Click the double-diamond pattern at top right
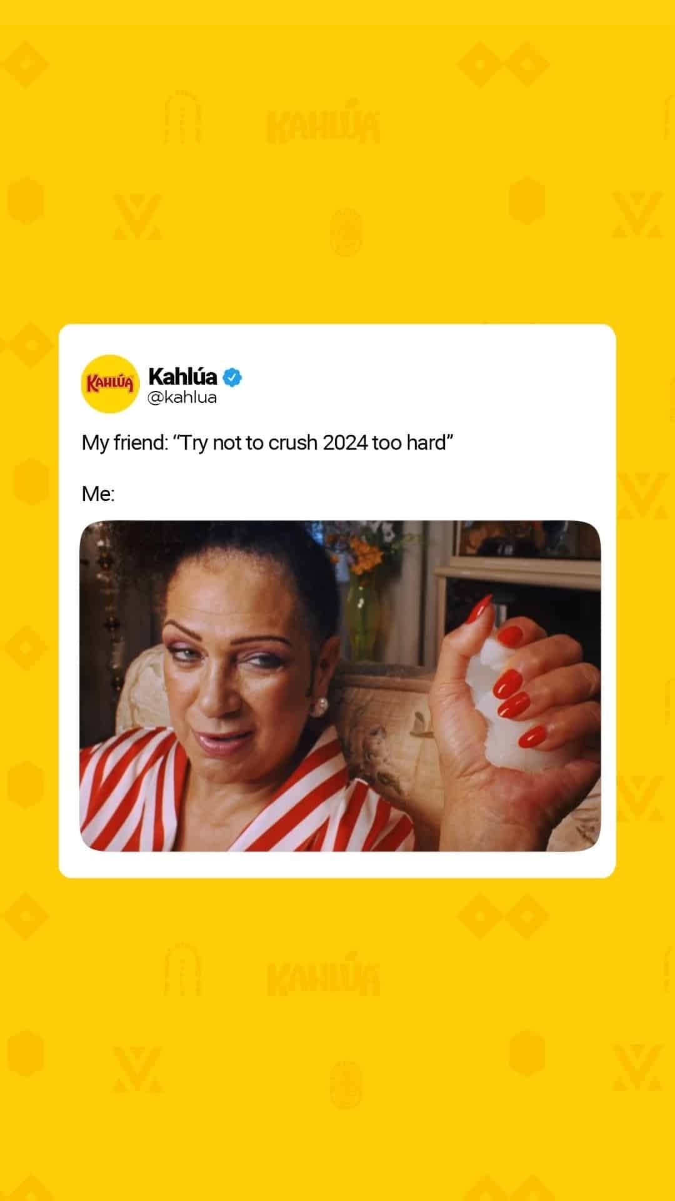Screen dimensions: 675x1201 [x=503, y=64]
